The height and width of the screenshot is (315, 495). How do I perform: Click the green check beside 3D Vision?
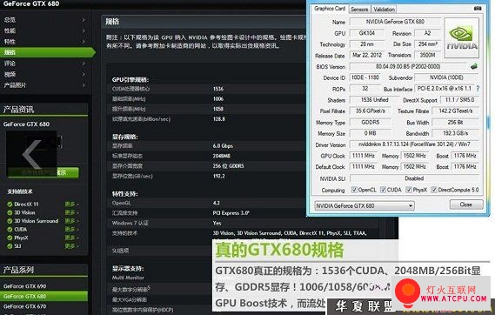pyautogui.click(x=10, y=212)
